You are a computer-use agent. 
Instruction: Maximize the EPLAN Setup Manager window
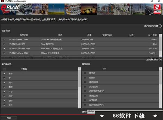point(152,1)
